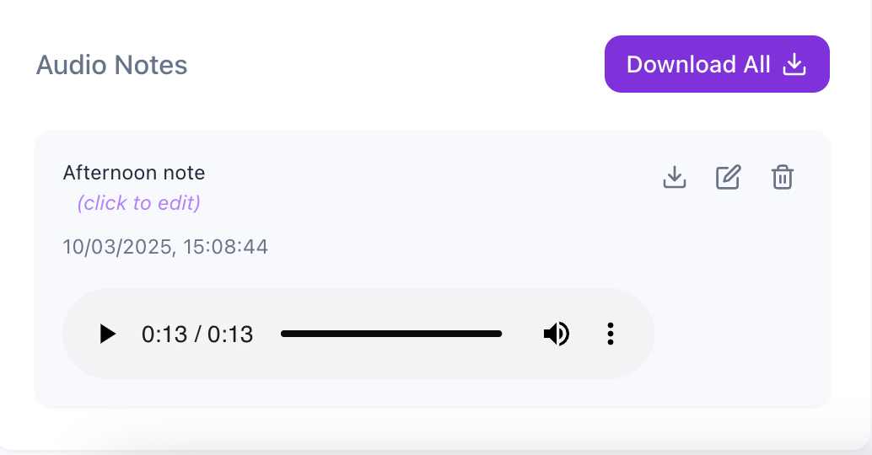Click the elapsed time 0:13 in player
Viewport: 872px width, 455px height.
164,335
